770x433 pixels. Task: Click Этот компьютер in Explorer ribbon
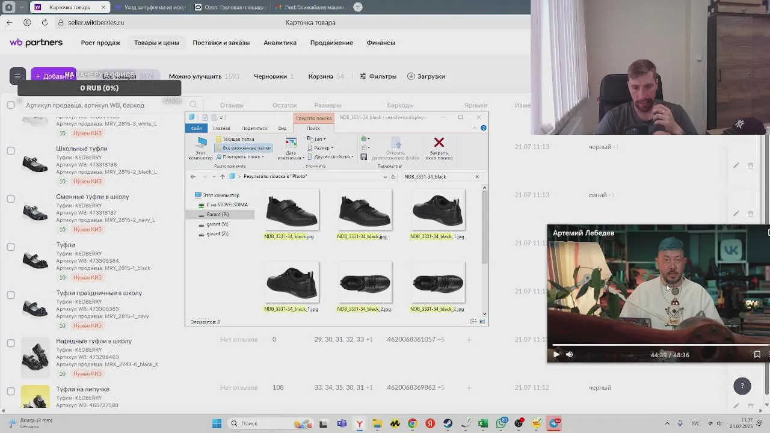(x=201, y=148)
